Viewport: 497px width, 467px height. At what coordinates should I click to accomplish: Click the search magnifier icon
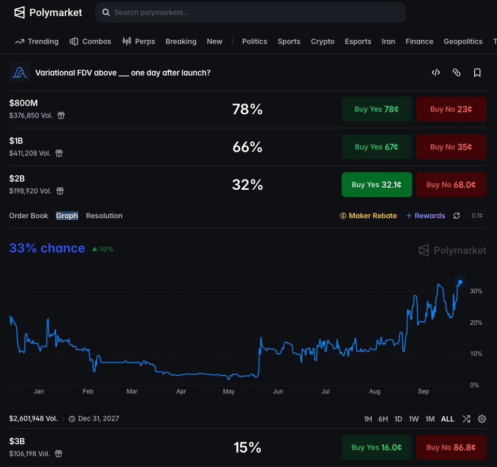point(106,12)
